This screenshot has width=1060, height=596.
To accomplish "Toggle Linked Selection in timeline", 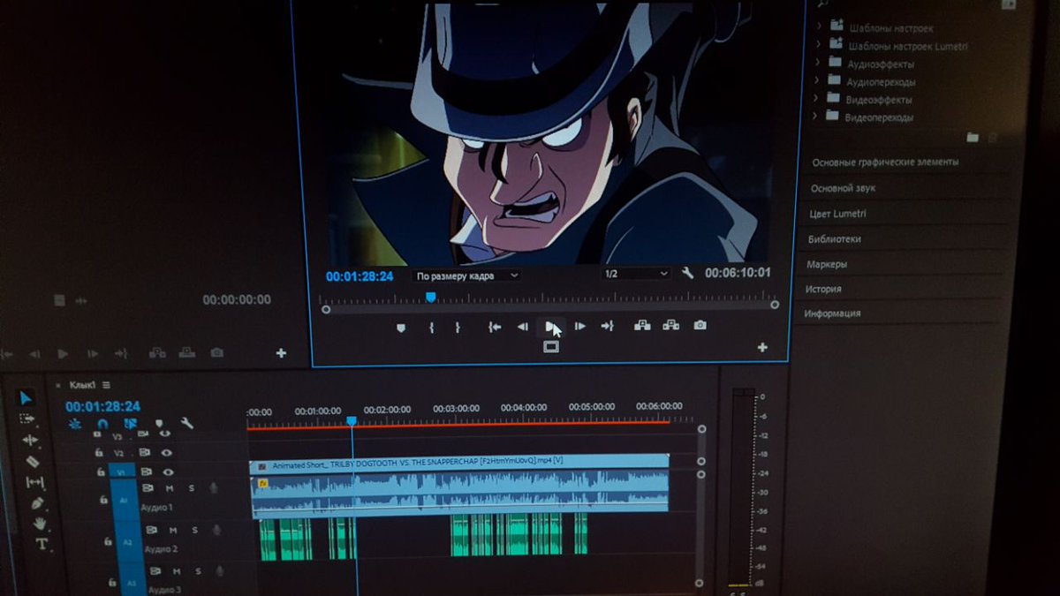I will [131, 424].
